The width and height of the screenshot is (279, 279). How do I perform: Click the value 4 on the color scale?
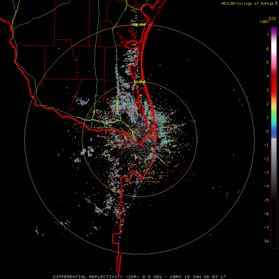(x=268, y=76)
